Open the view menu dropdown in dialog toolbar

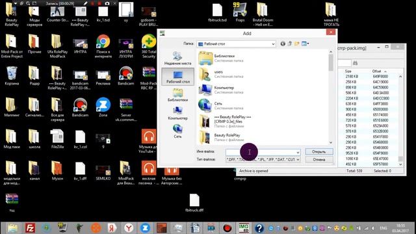click(305, 44)
